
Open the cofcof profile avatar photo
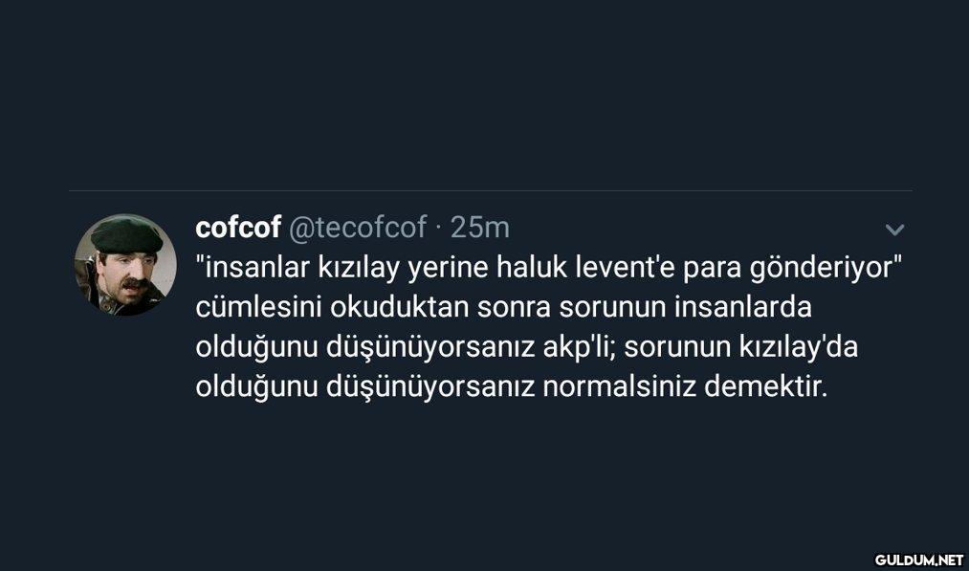coord(124,264)
